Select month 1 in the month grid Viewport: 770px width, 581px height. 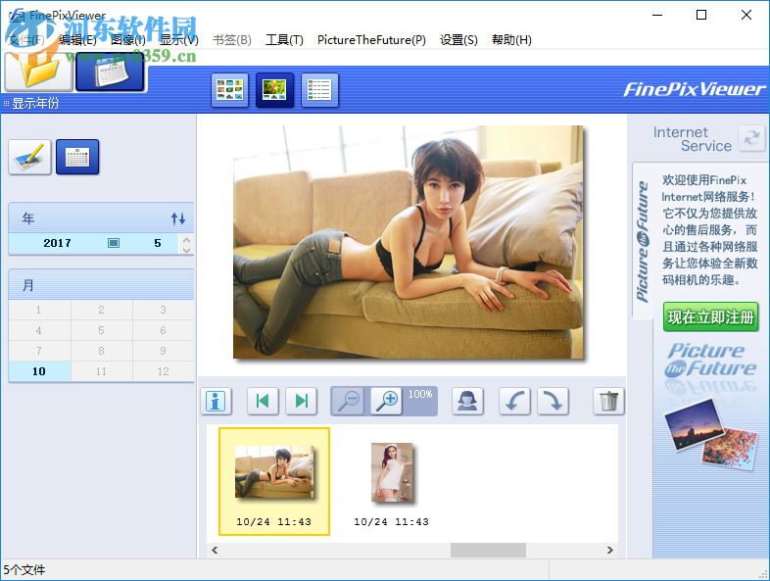39,310
